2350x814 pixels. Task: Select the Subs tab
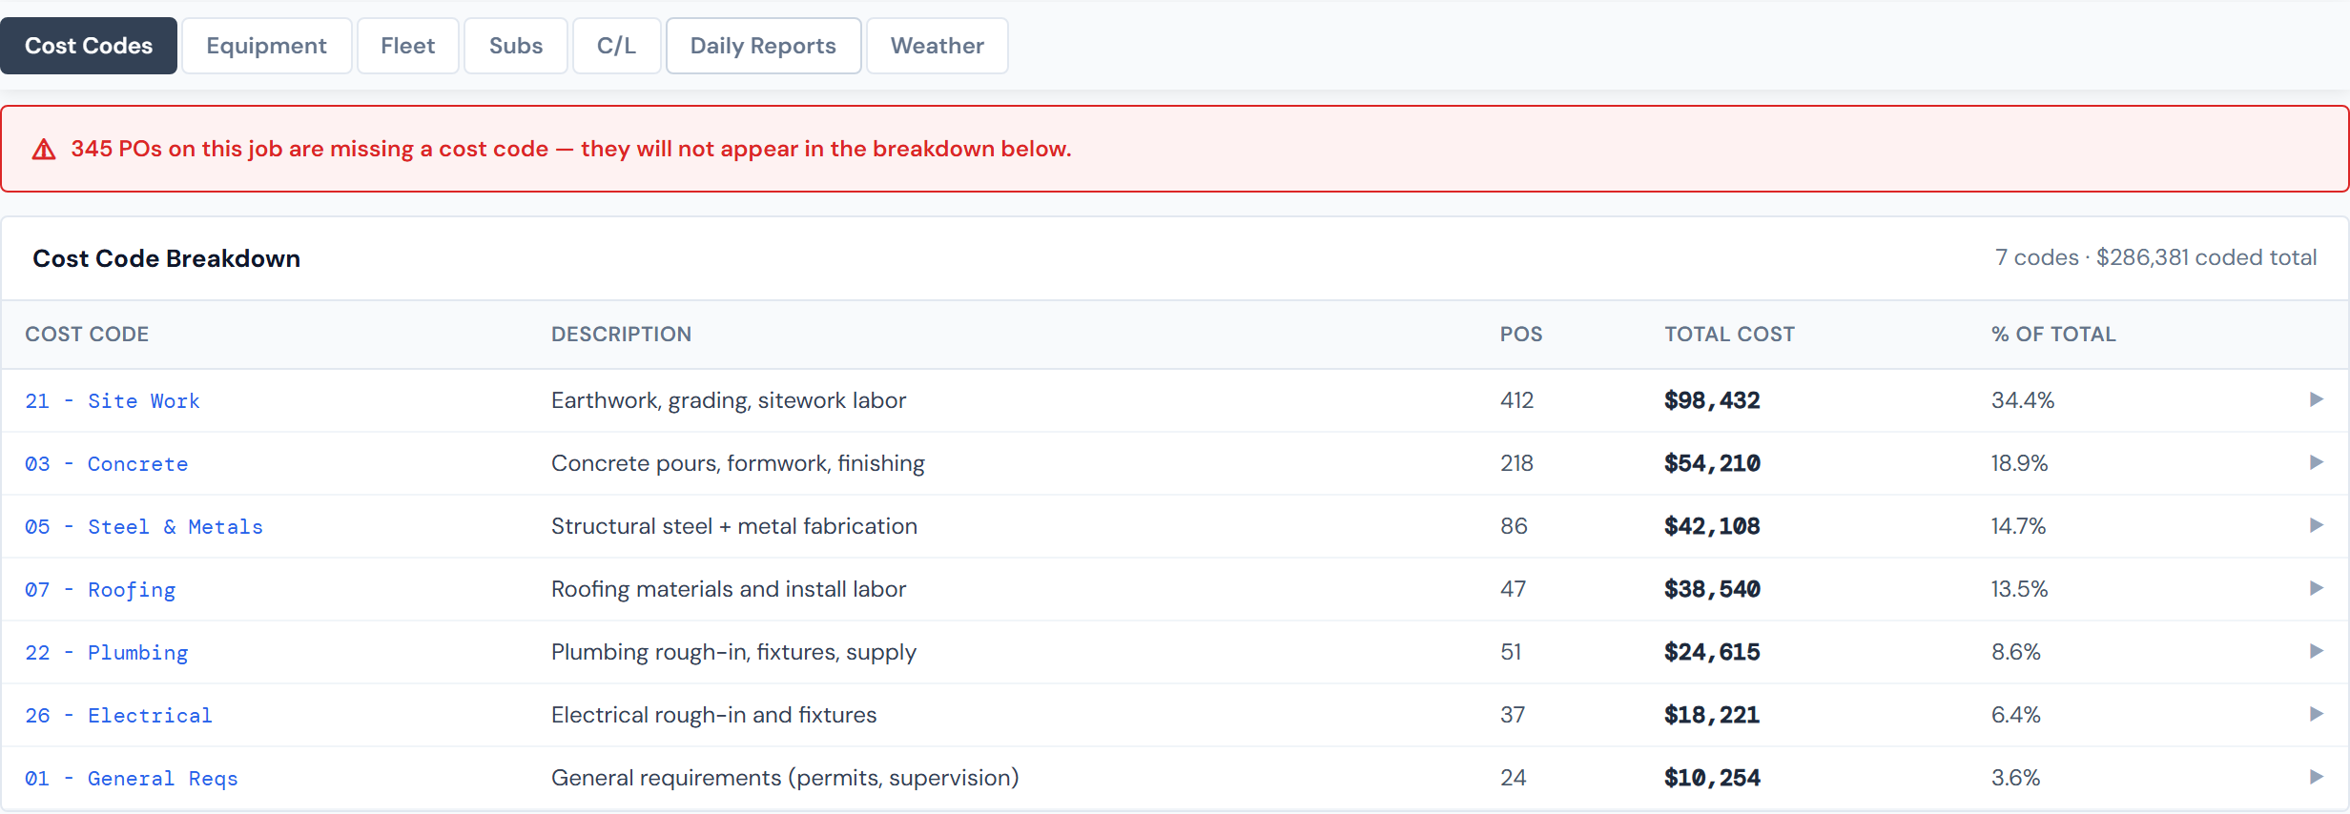[x=515, y=46]
